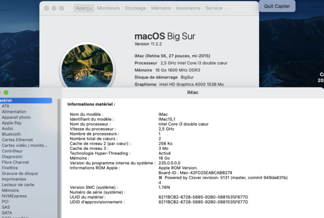Click the iMac window title

[x=192, y=93]
